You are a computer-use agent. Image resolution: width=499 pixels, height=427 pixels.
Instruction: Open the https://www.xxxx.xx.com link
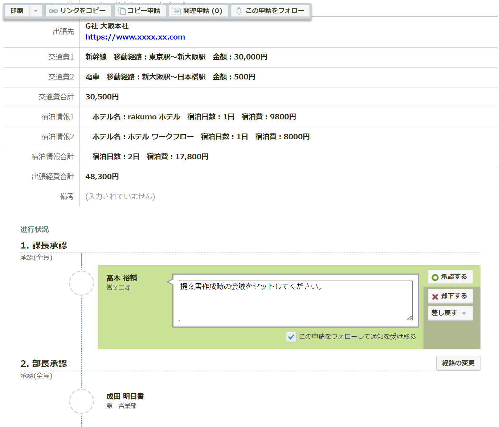(x=135, y=37)
